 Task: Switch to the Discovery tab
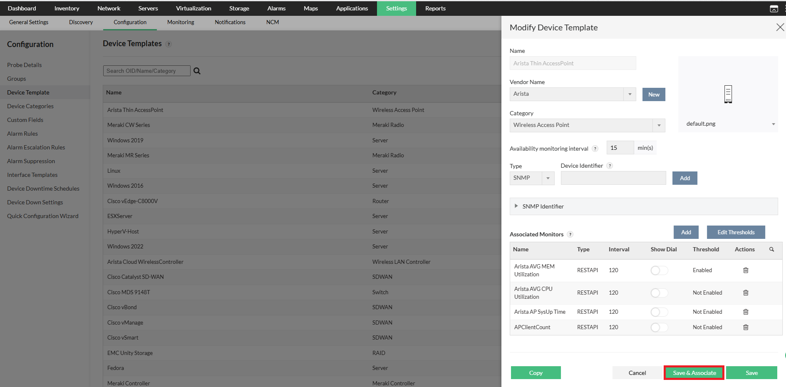pos(81,22)
